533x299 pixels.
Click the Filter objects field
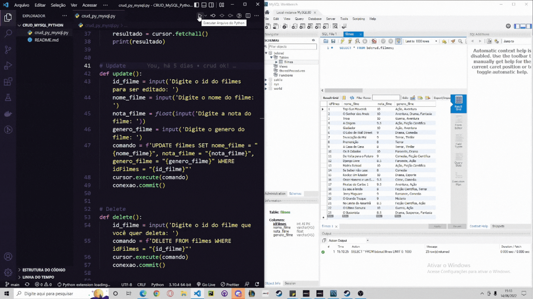tap(292, 47)
